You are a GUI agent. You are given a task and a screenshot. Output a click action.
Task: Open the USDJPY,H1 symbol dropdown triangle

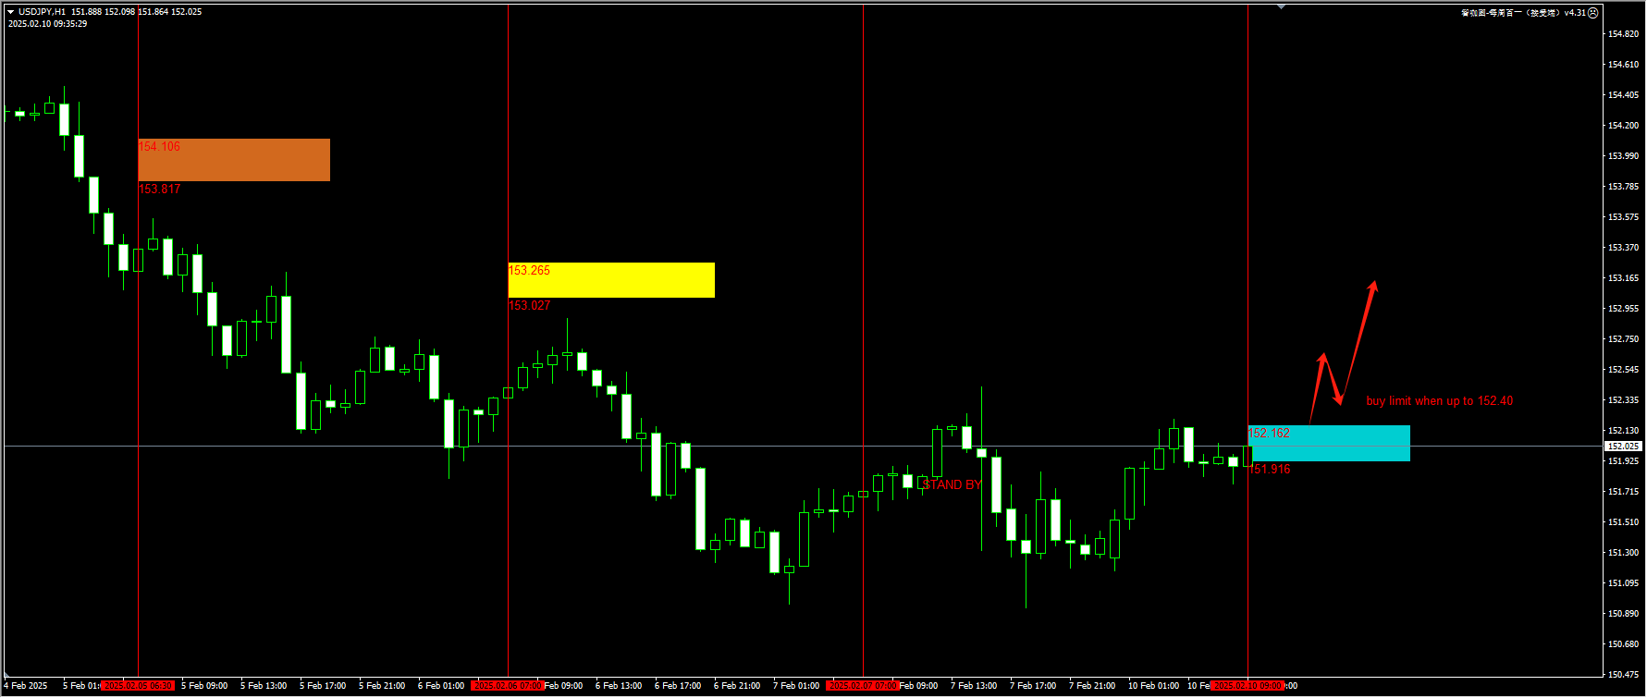pos(11,12)
